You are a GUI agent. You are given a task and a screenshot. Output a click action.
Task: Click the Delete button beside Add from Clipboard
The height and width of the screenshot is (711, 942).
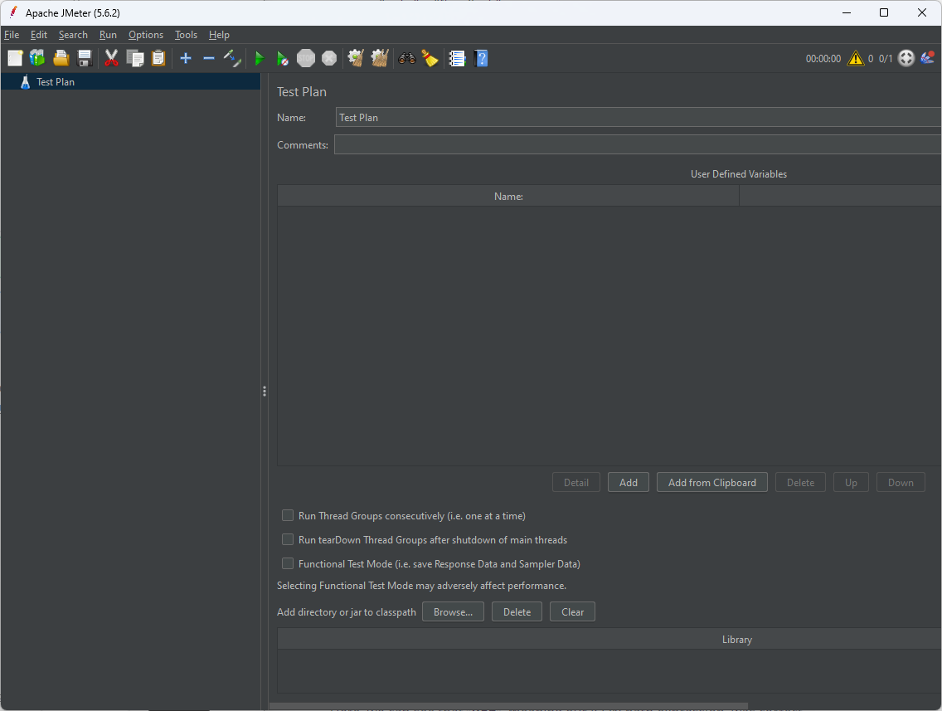801,483
